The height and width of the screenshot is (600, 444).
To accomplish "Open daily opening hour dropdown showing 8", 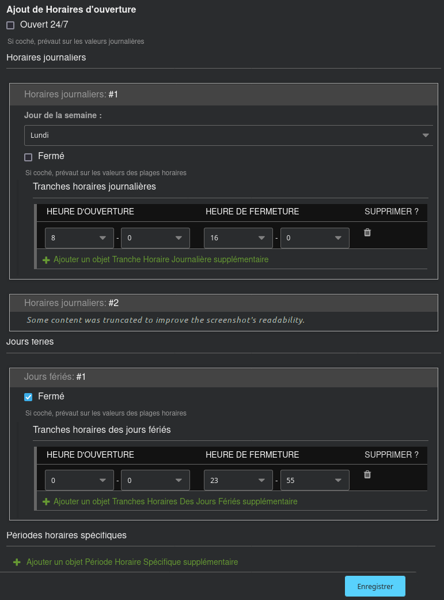I will 79,238.
